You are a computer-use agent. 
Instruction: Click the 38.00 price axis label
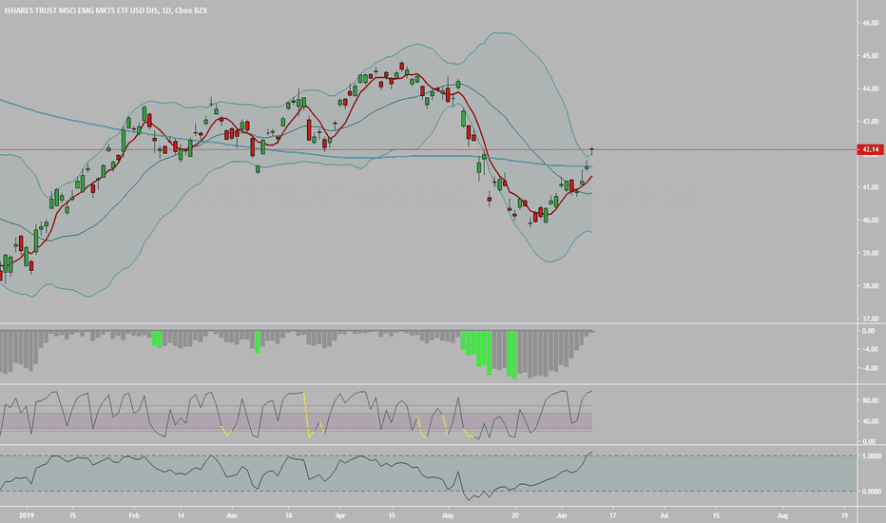[871, 285]
